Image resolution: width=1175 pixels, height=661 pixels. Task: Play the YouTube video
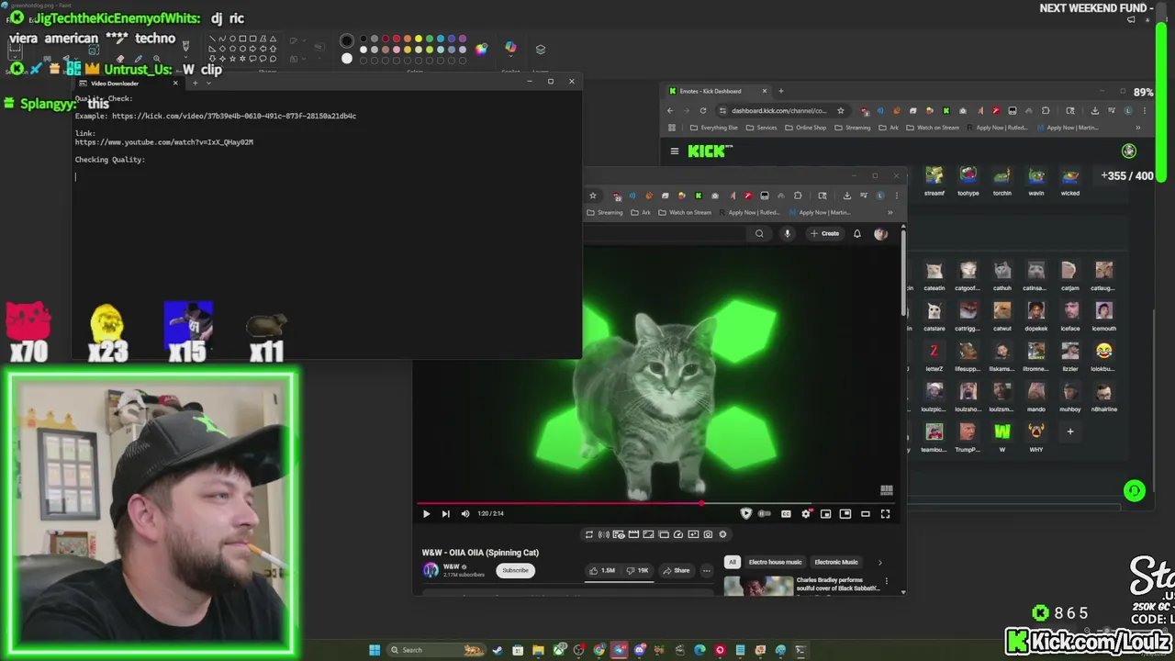[x=426, y=514]
